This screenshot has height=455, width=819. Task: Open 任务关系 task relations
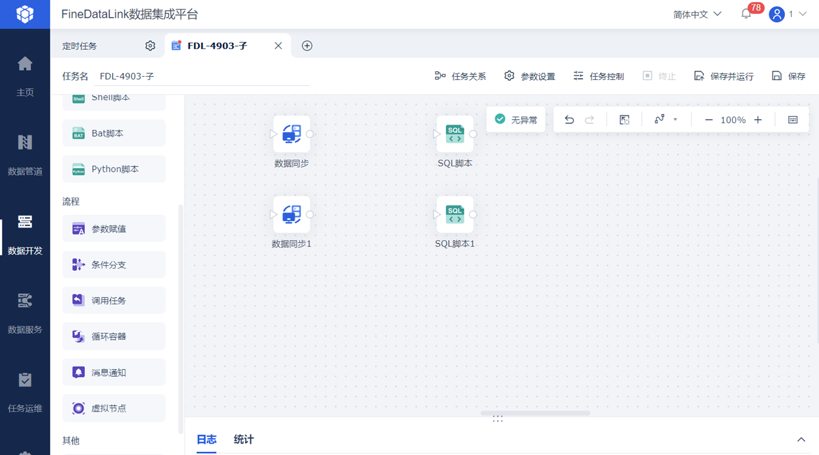[461, 76]
